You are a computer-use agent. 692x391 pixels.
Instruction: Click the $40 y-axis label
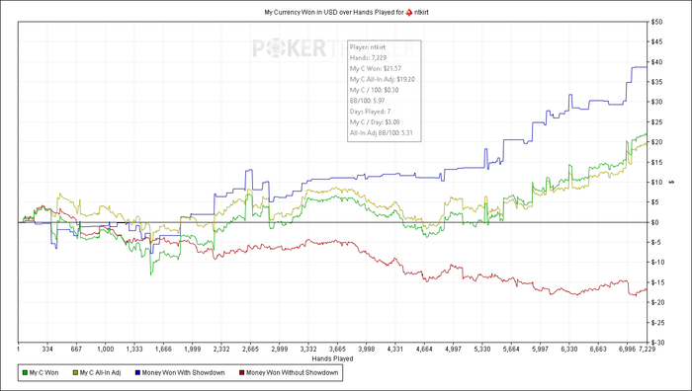[656, 62]
